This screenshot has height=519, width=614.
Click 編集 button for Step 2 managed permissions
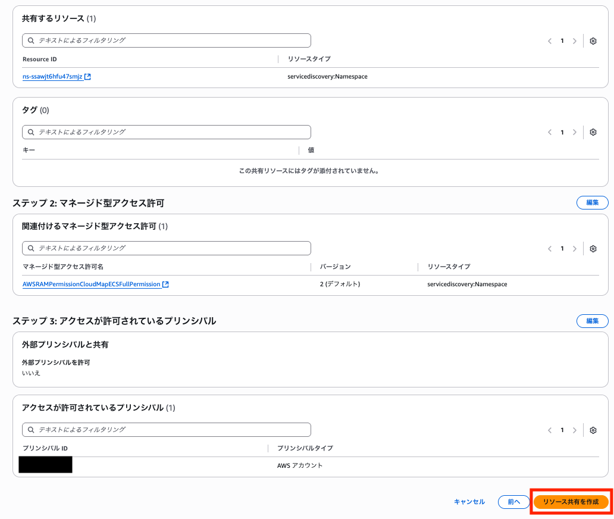tap(592, 202)
